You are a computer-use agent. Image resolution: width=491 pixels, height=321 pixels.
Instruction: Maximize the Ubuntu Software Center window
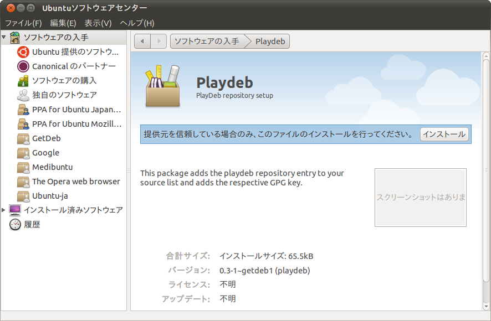coord(30,8)
